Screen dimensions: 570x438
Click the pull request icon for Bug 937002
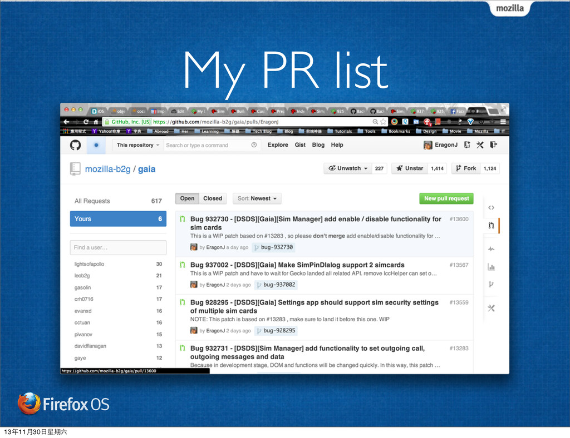point(183,265)
